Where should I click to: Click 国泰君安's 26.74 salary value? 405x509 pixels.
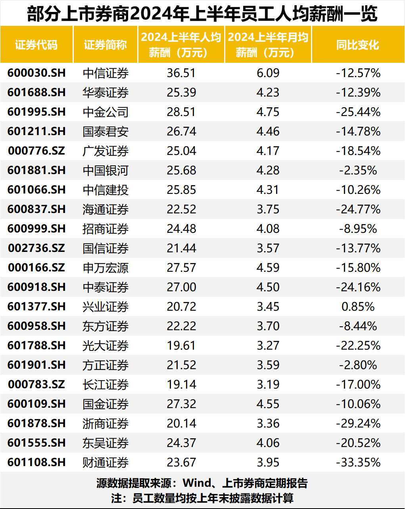181,132
